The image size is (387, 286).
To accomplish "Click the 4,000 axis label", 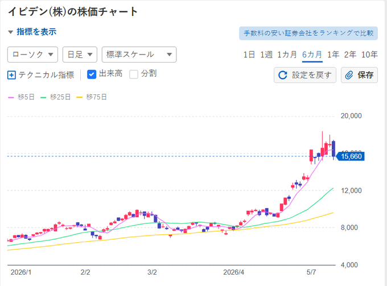I will pos(349,265).
